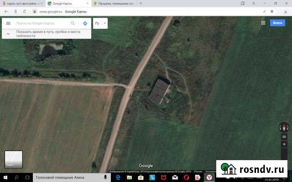Image resolution: width=292 pixels, height=182 pixels.
Task: Toggle the 3D view button
Action: (x=284, y=136)
